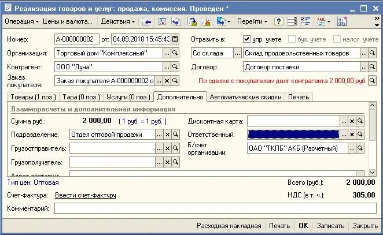Open the Контрагент record with magnifier icon
The image size is (383, 235).
[175, 67]
